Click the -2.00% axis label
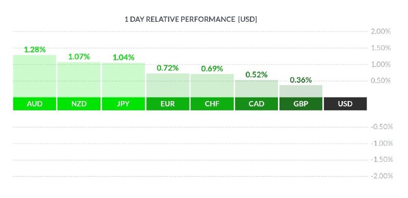The width and height of the screenshot is (408, 198). [x=381, y=176]
